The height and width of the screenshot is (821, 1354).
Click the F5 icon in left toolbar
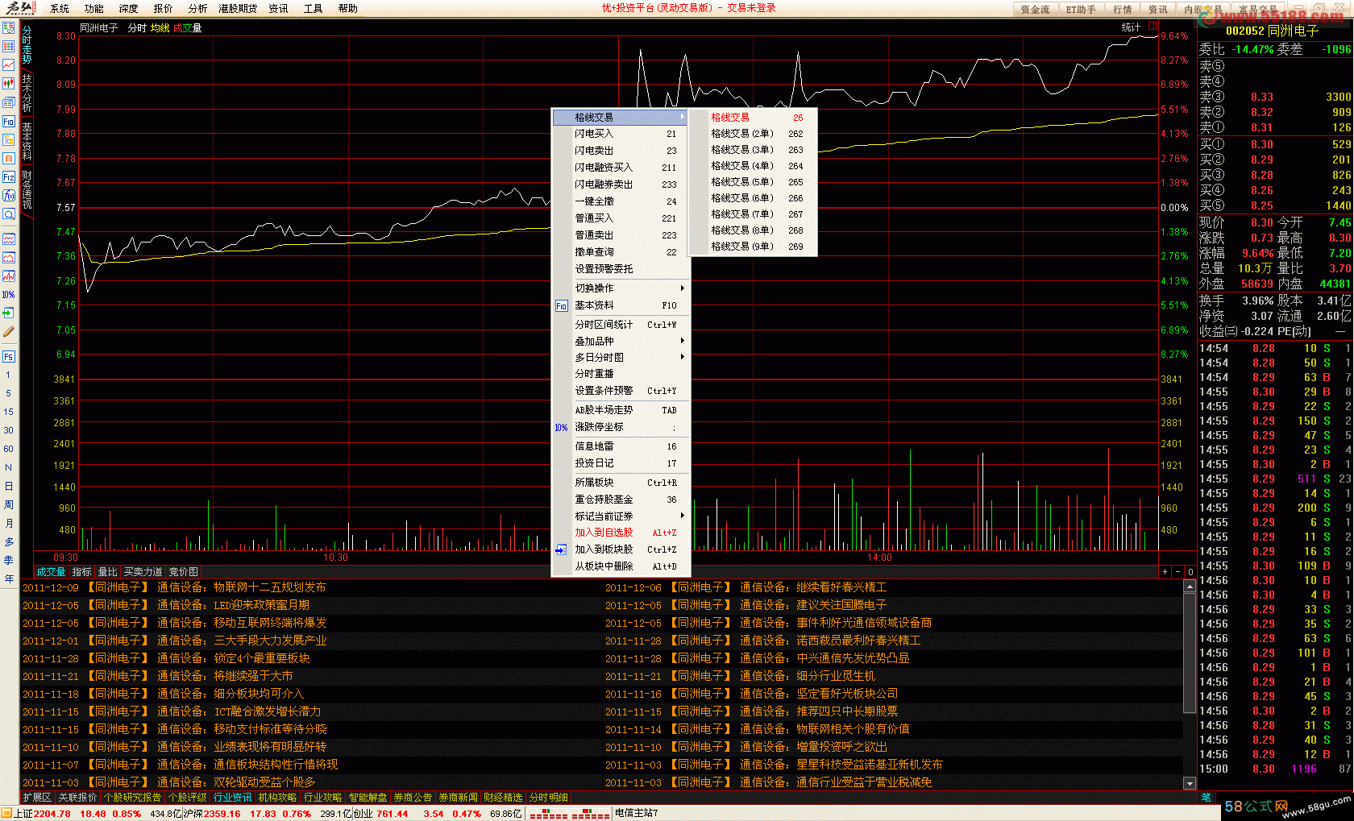9,356
